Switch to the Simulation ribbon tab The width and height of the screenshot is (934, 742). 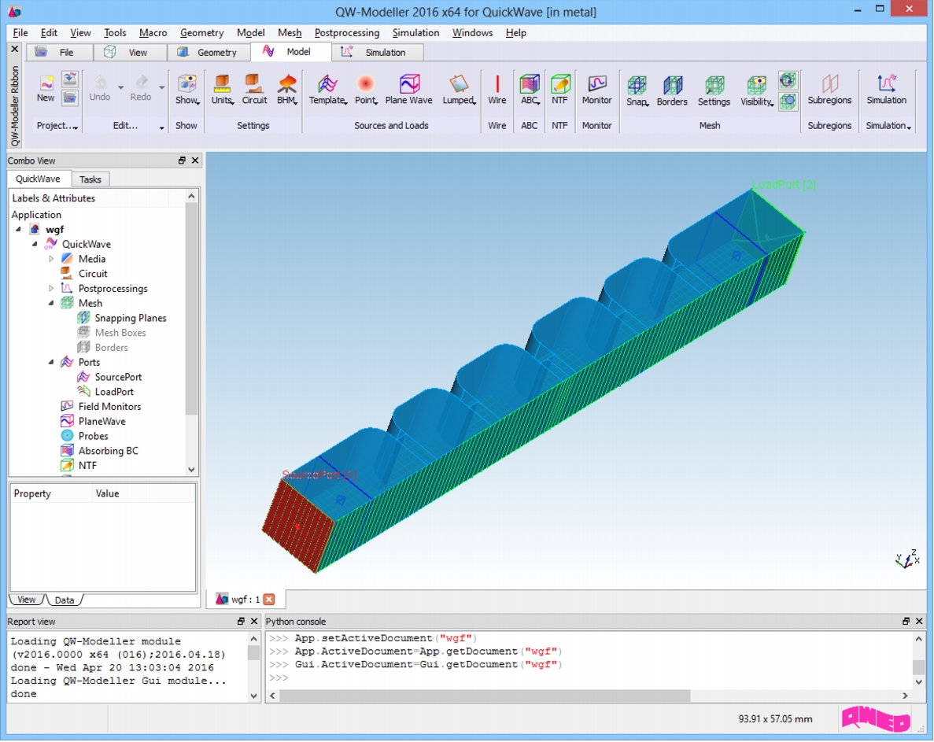(378, 53)
